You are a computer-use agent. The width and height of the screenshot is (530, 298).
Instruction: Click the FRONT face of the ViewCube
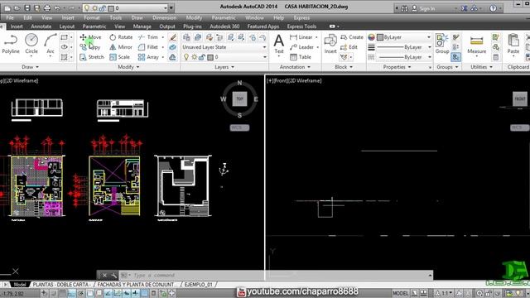click(x=520, y=99)
